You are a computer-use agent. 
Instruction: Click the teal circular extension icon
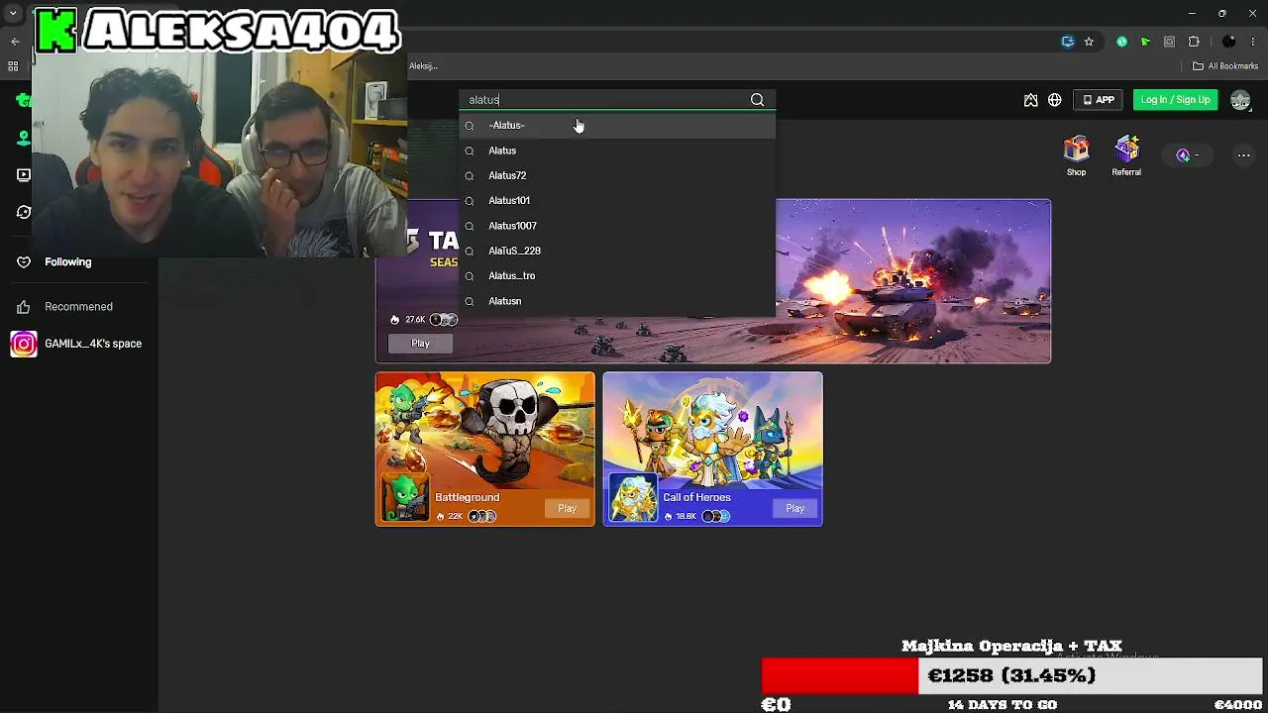click(x=1121, y=42)
